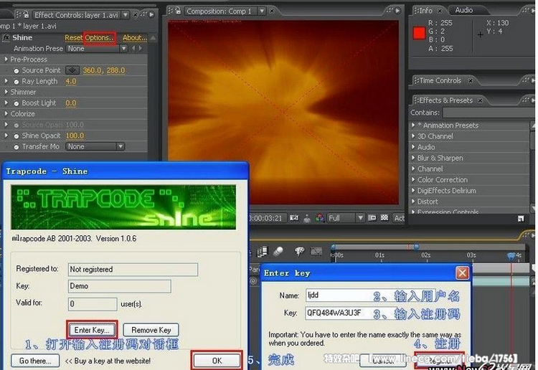Click the Go there button
The image size is (538, 370).
point(35,361)
